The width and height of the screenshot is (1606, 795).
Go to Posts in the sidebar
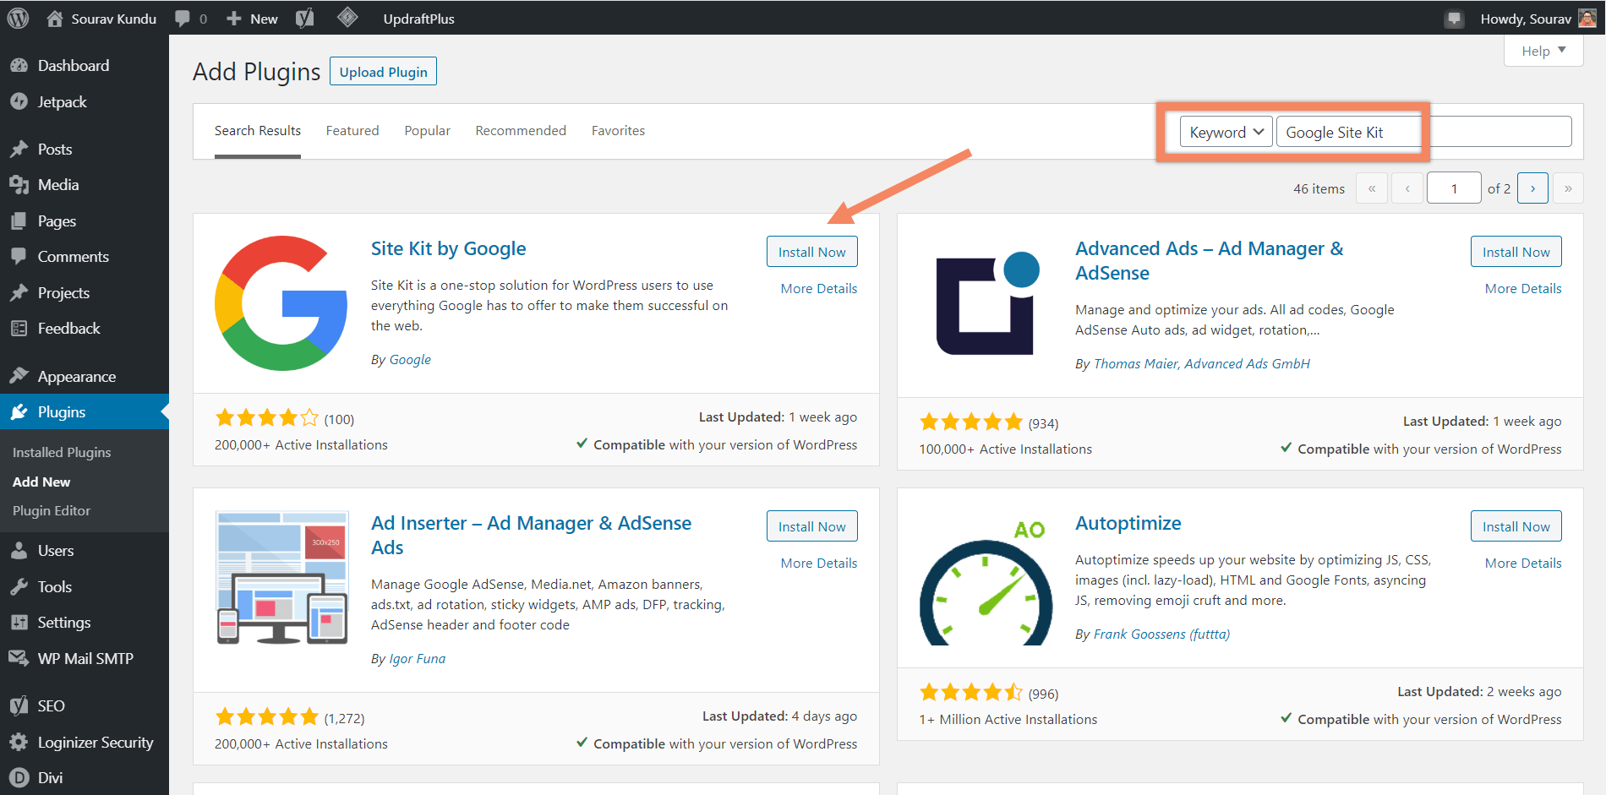[55, 149]
